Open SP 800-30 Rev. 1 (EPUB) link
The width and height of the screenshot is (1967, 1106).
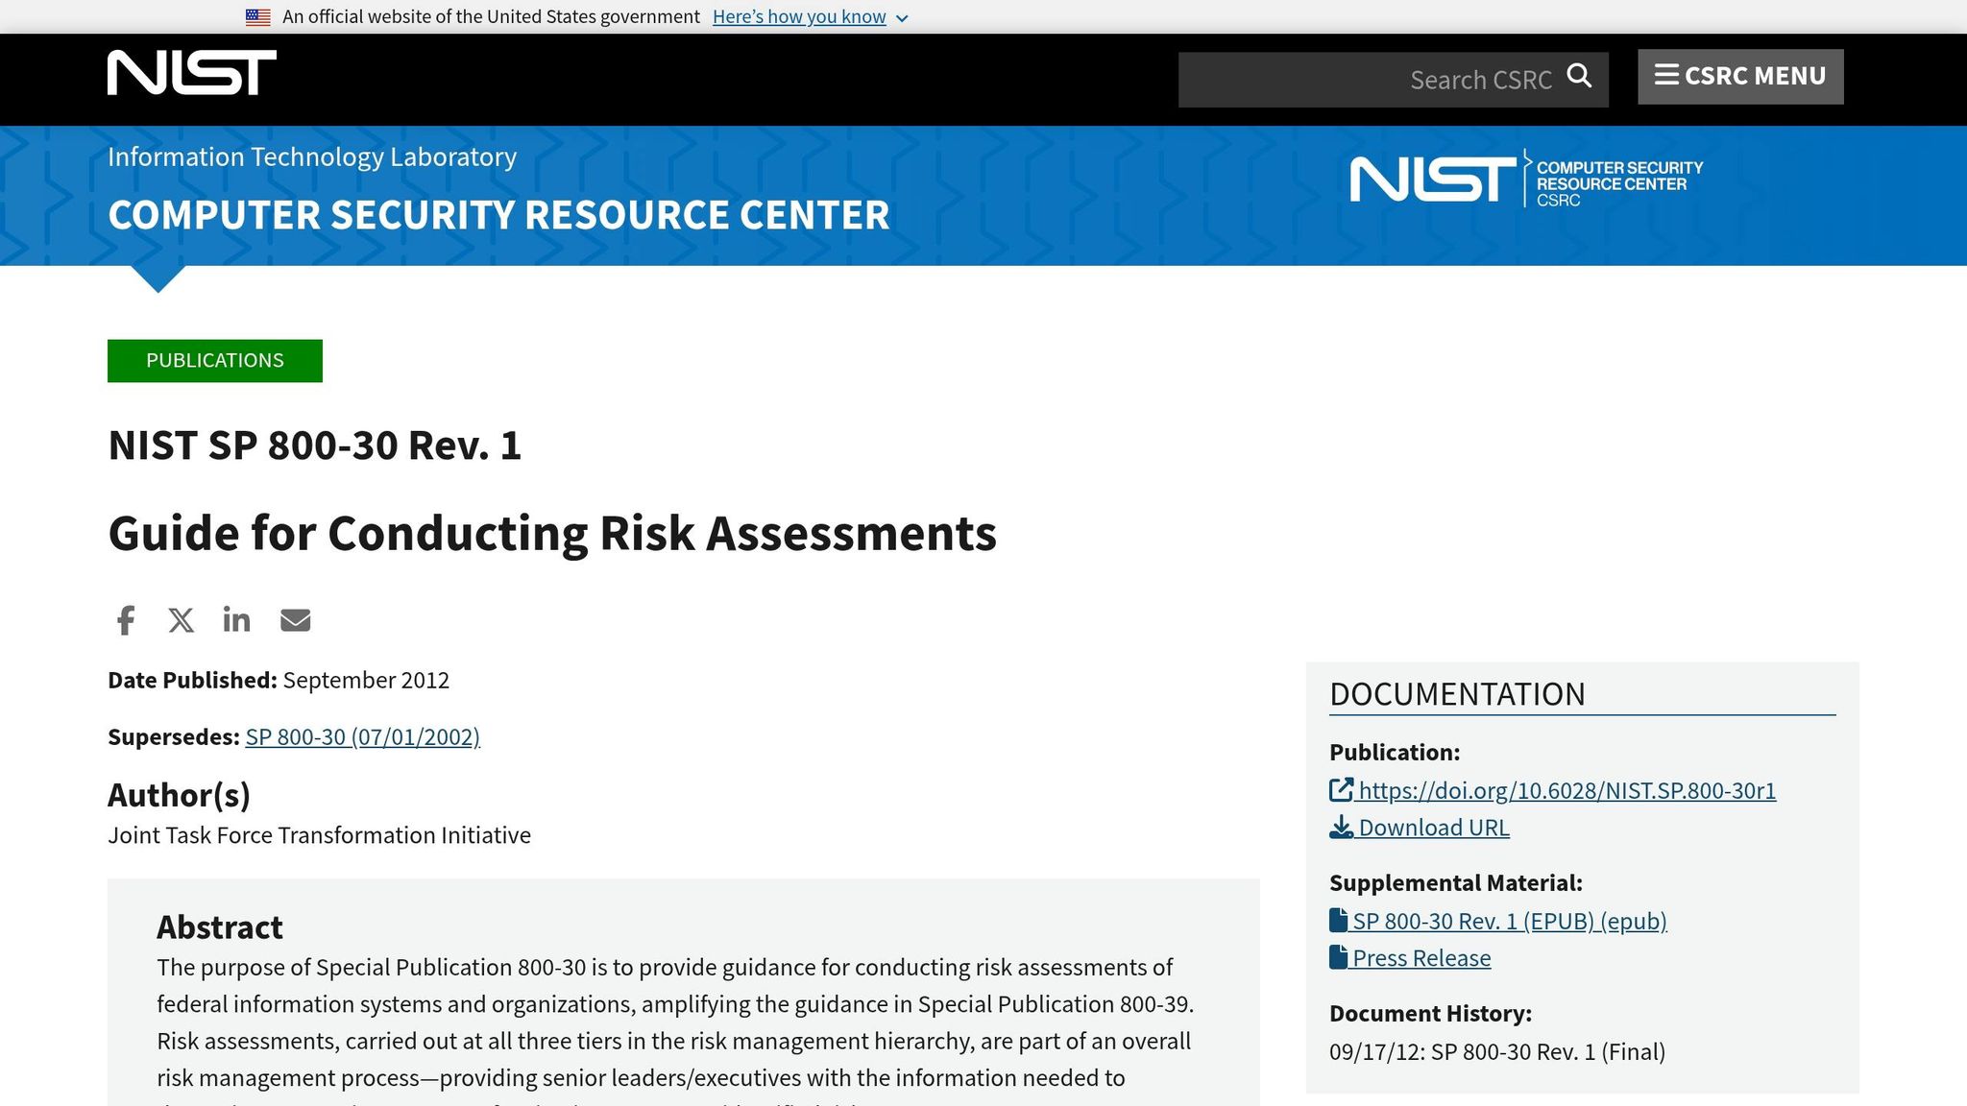[x=1510, y=922]
